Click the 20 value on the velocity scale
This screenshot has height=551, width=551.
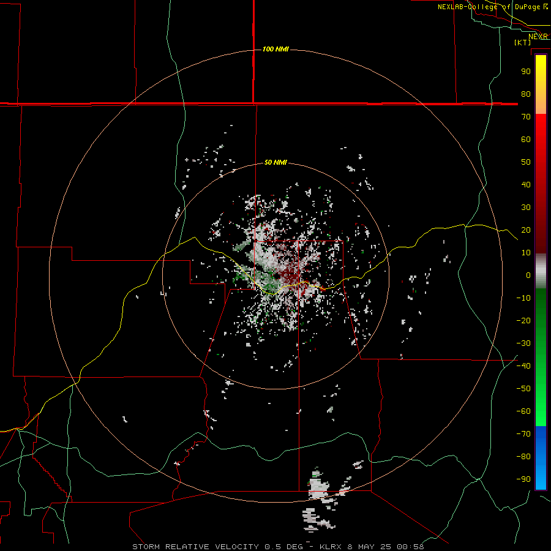[x=526, y=230]
